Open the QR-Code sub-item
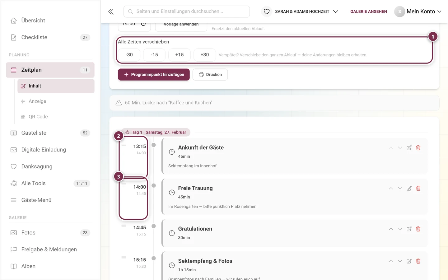 click(x=56, y=117)
